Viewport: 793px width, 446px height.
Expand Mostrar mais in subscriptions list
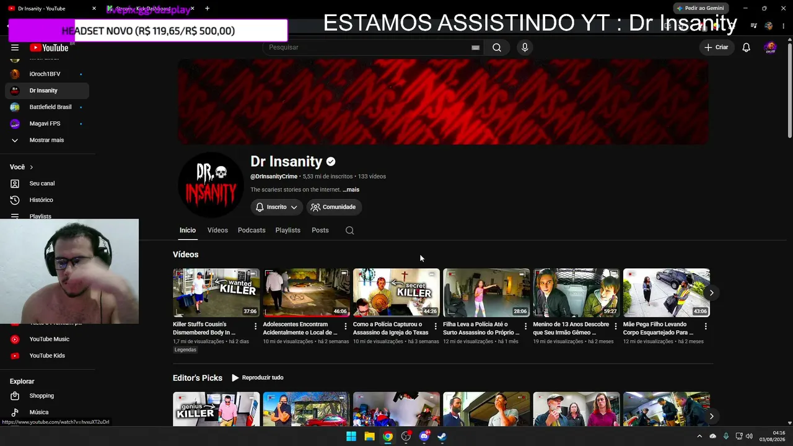coord(47,140)
